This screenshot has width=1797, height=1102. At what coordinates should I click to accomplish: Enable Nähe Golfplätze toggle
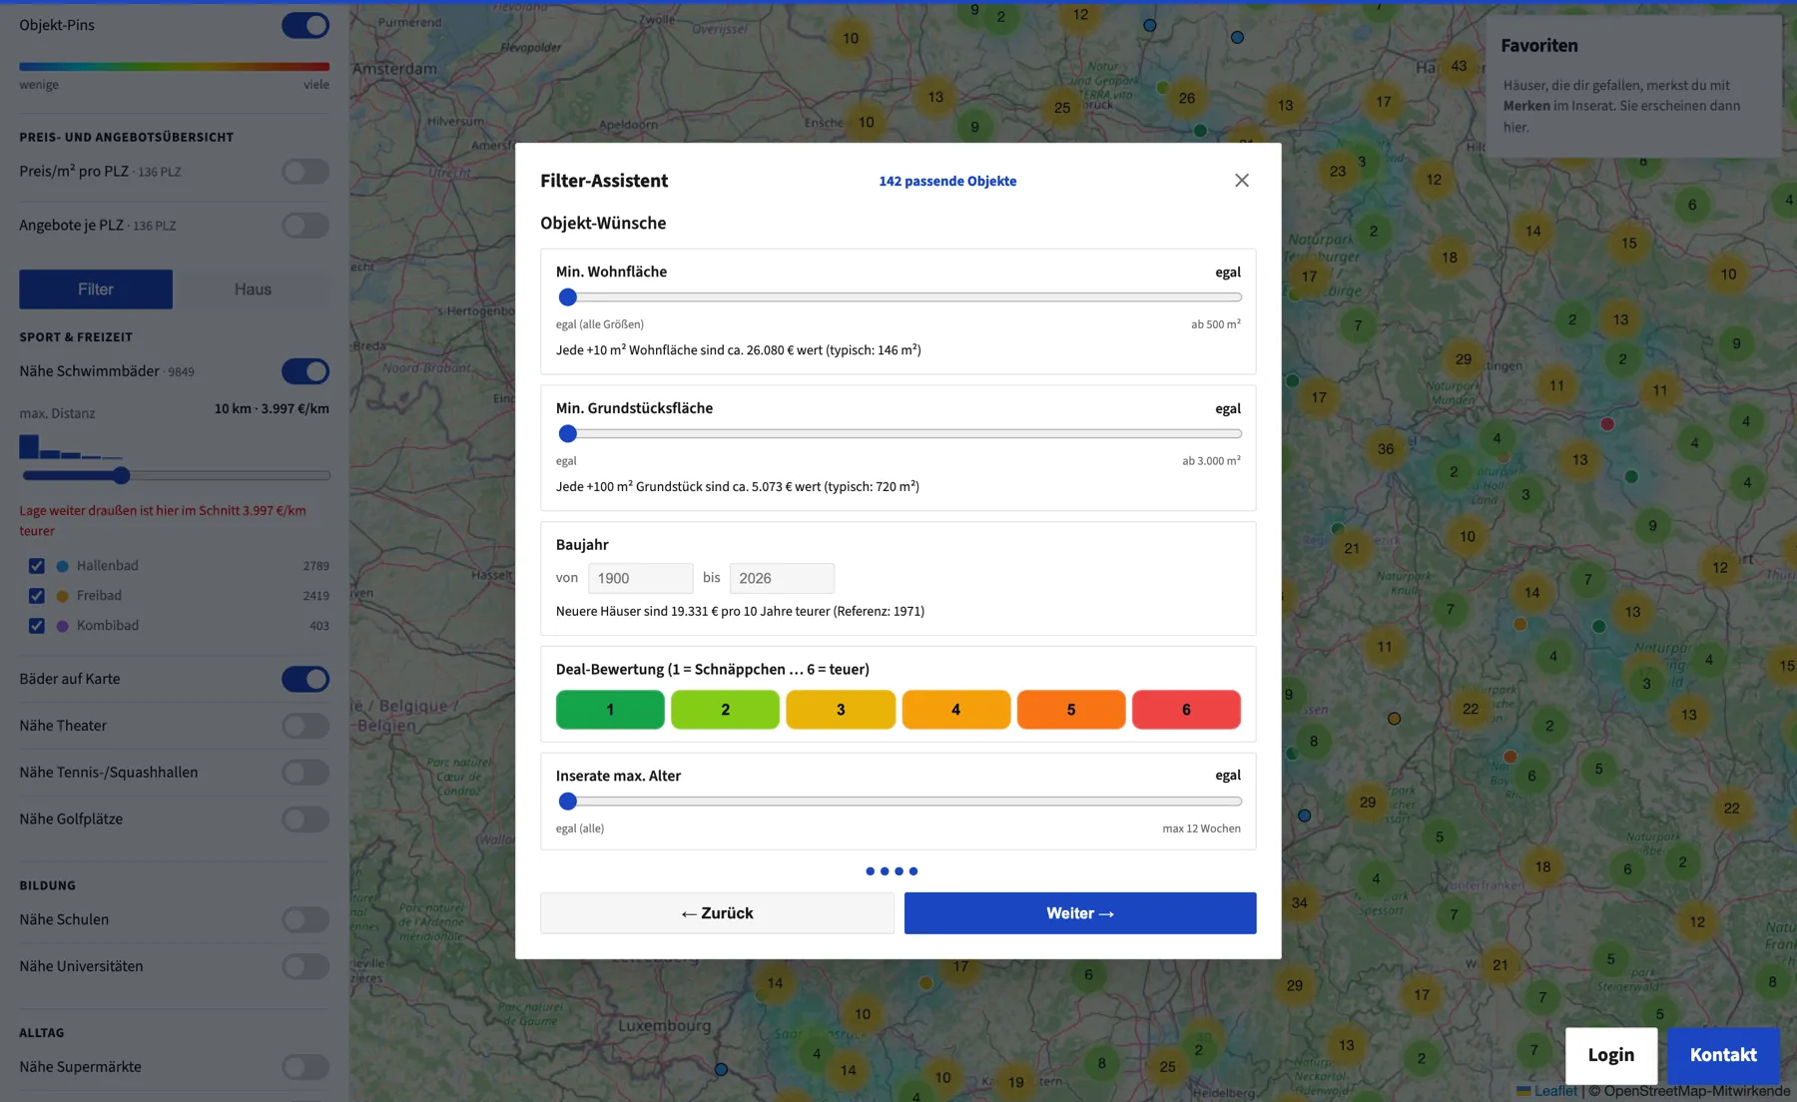(305, 820)
